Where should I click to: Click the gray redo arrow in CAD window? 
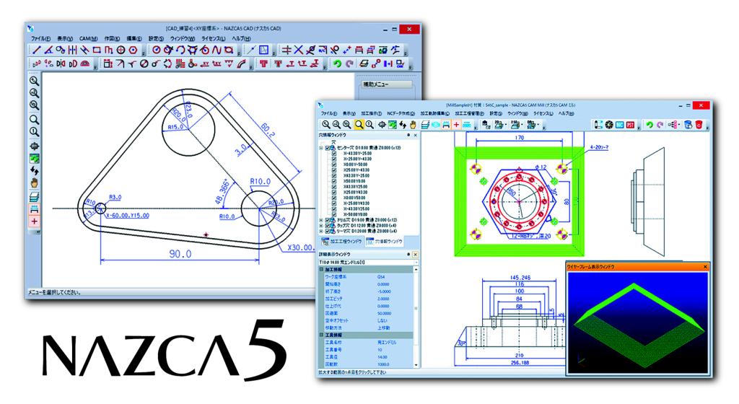point(349,63)
